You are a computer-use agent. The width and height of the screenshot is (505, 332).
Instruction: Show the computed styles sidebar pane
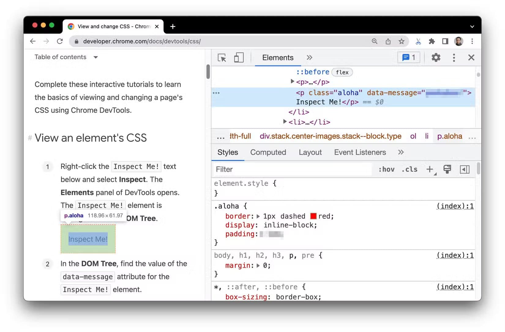click(x=465, y=169)
